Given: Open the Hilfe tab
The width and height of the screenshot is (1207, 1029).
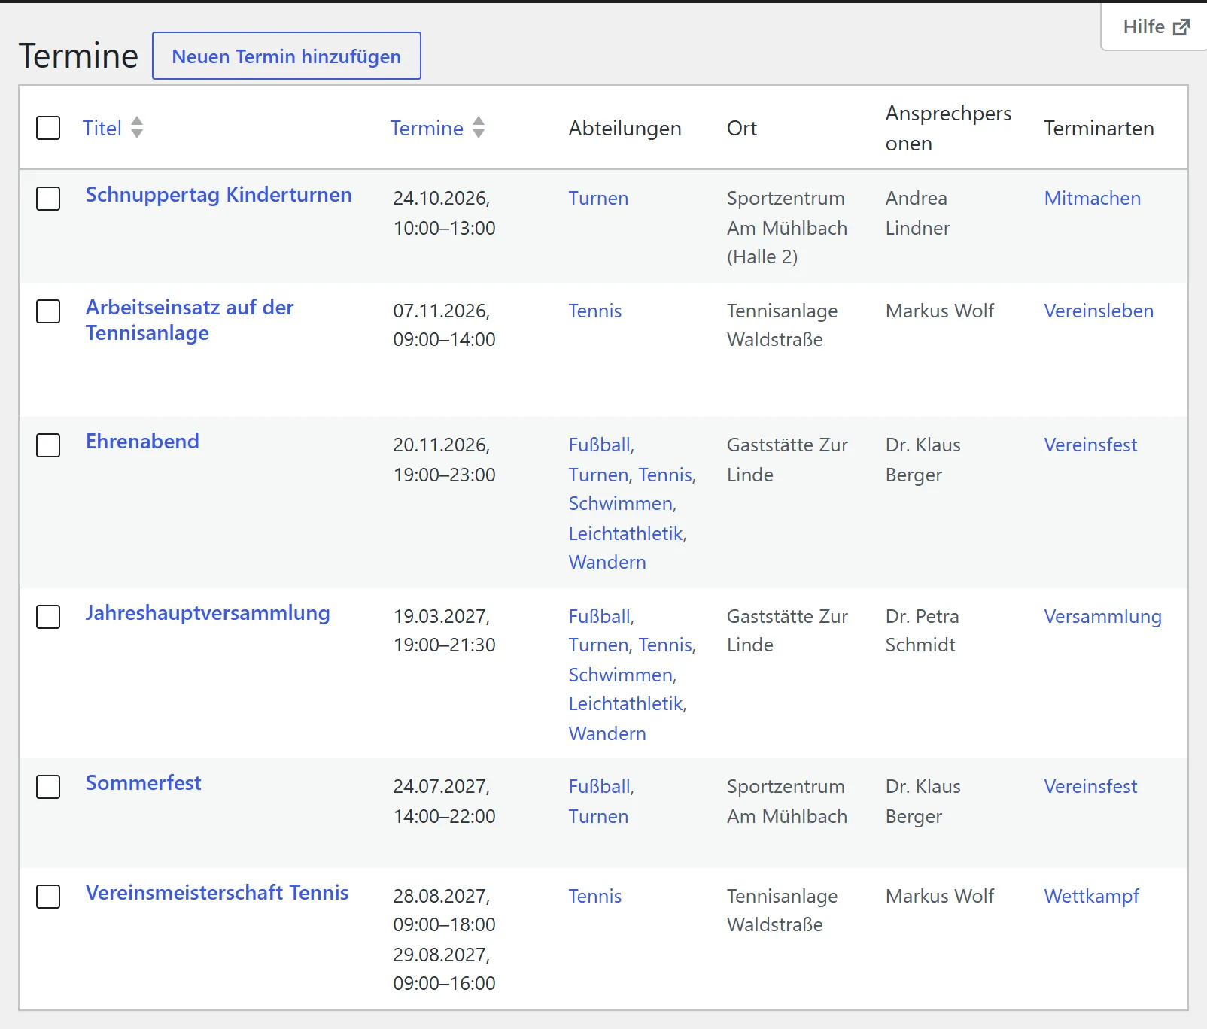Looking at the screenshot, I should tap(1155, 27).
